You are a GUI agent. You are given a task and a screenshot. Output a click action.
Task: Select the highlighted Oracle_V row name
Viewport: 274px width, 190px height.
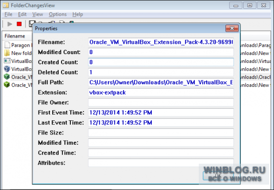21,77
